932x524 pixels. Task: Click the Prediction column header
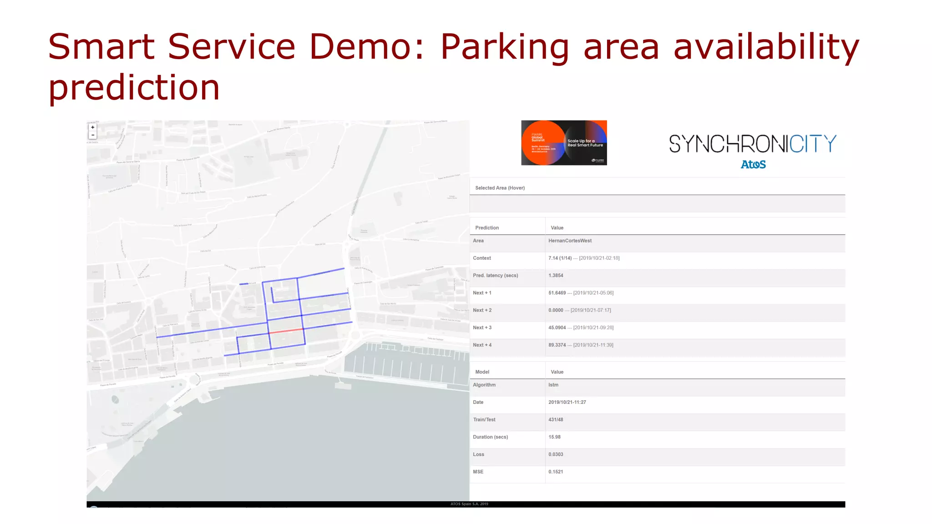coord(487,228)
